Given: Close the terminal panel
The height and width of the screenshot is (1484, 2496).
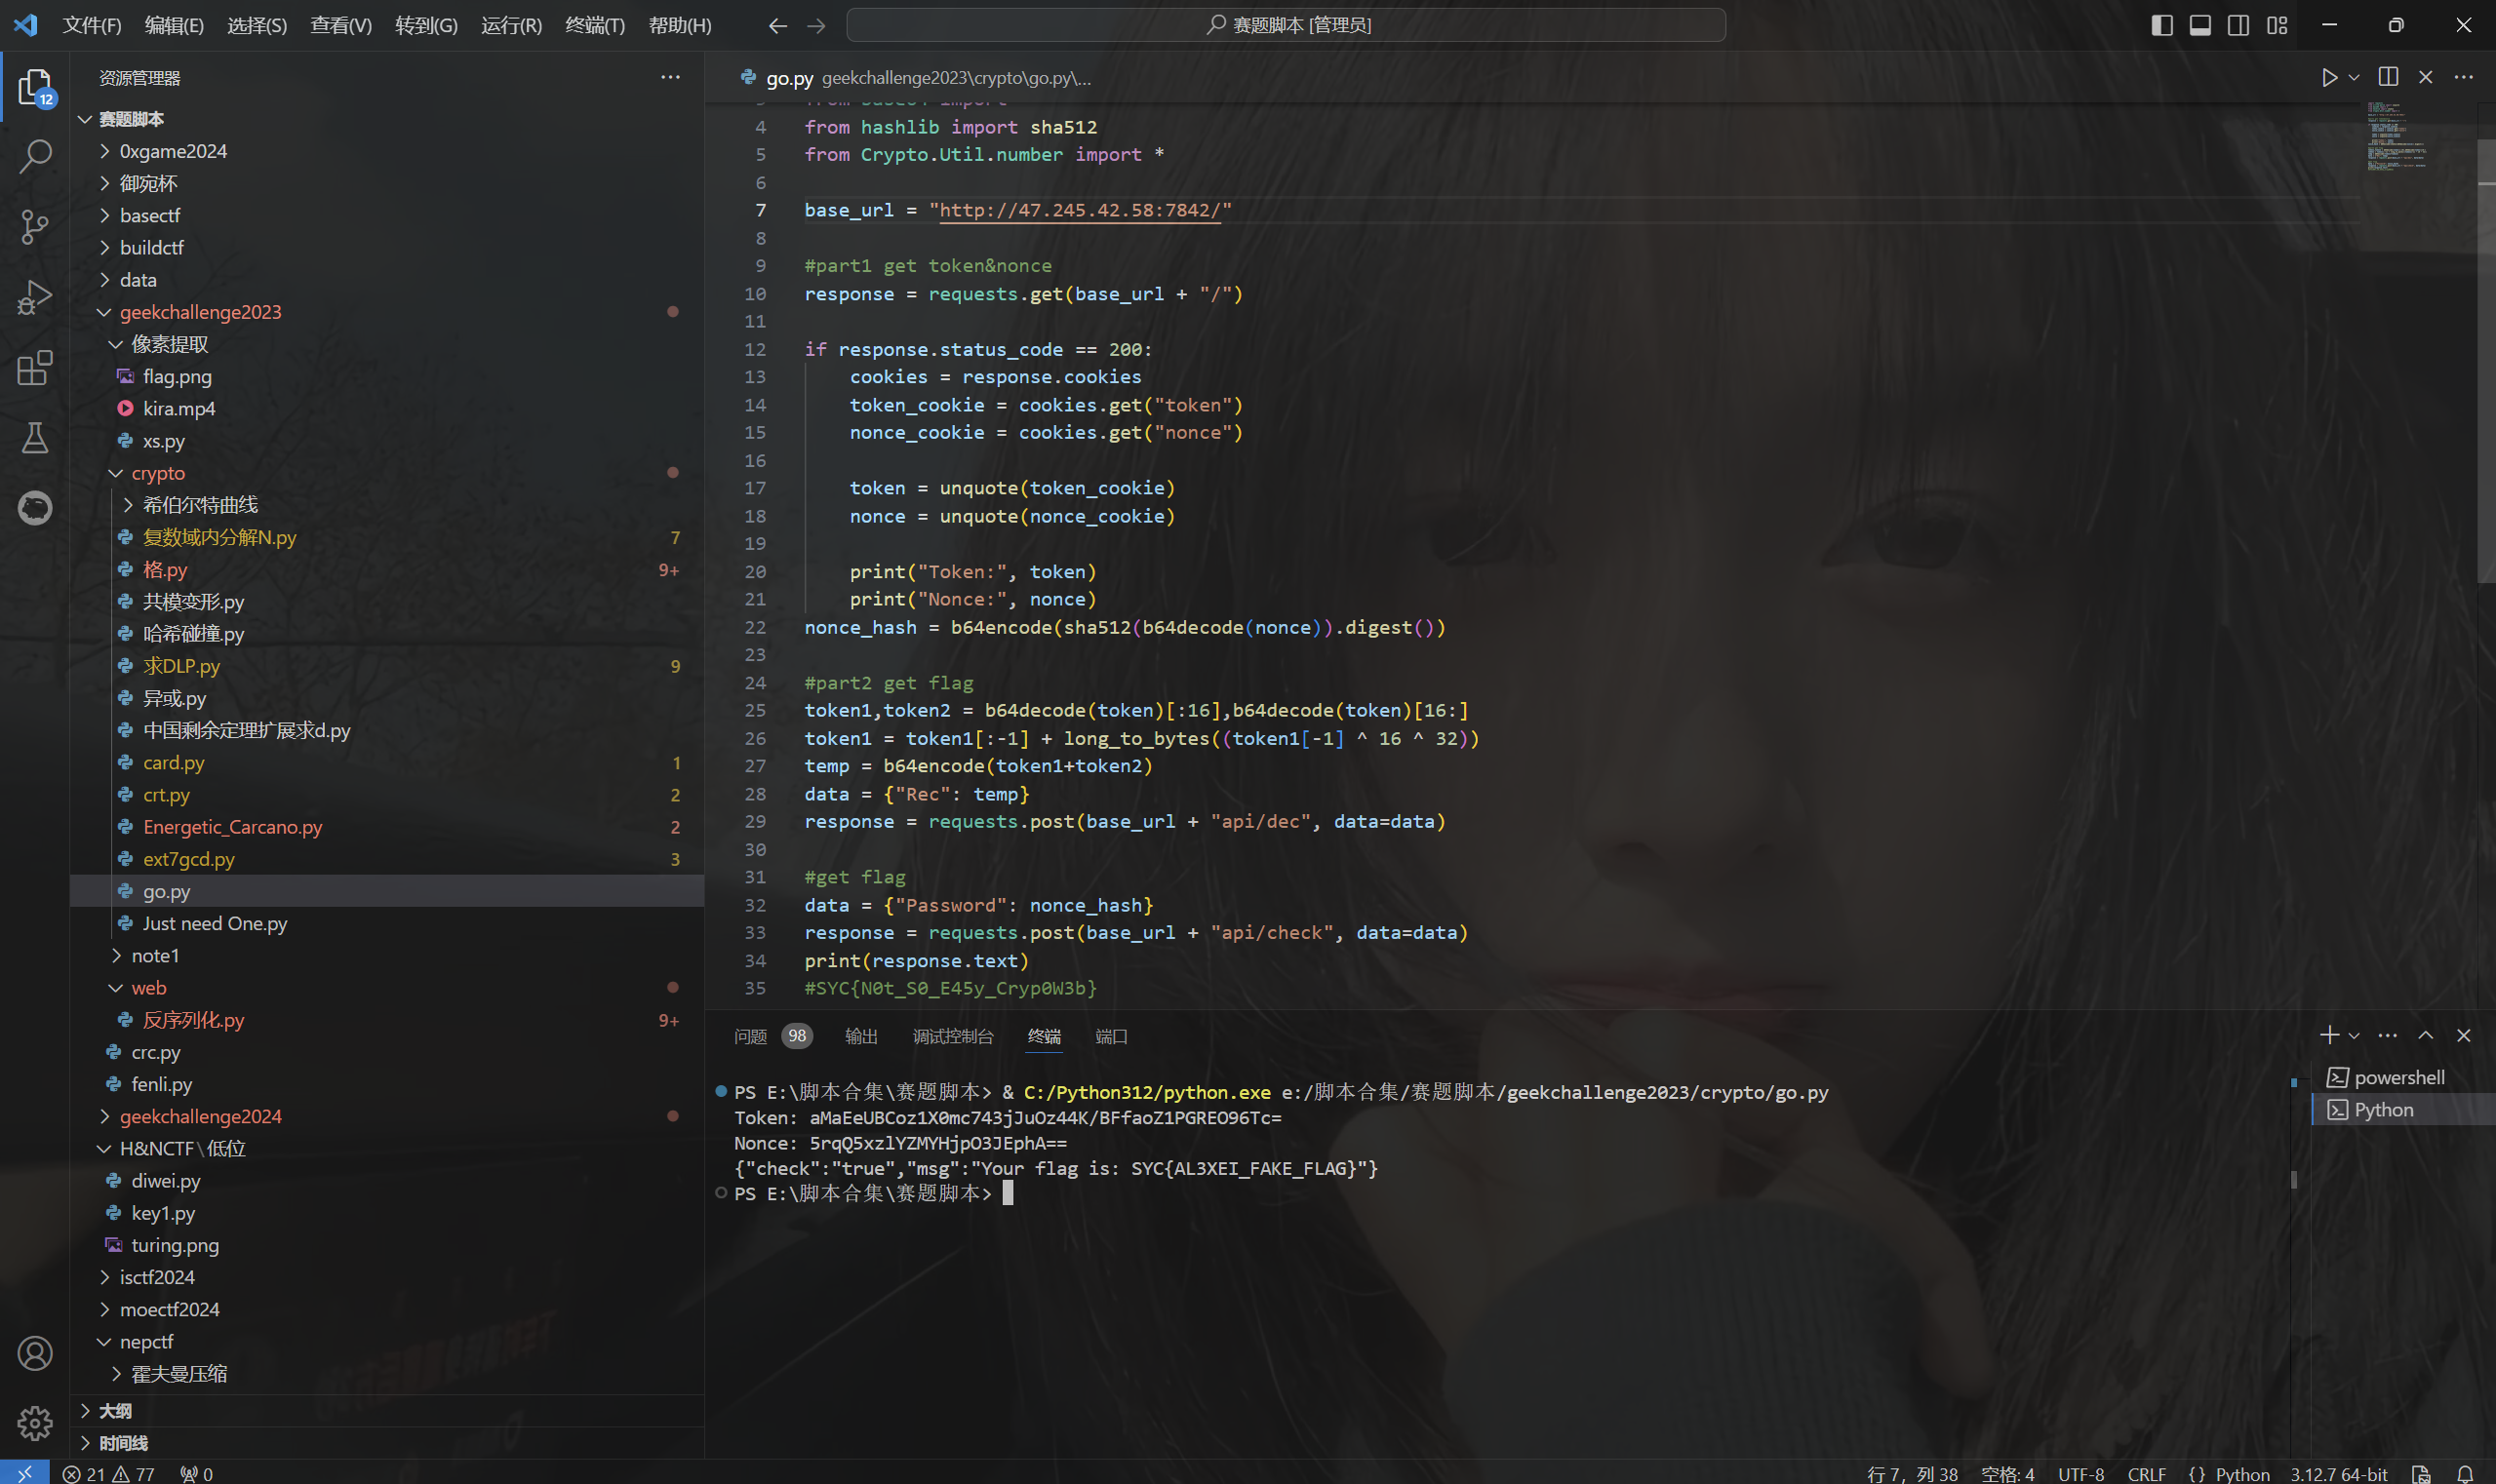Looking at the screenshot, I should [x=2464, y=1035].
